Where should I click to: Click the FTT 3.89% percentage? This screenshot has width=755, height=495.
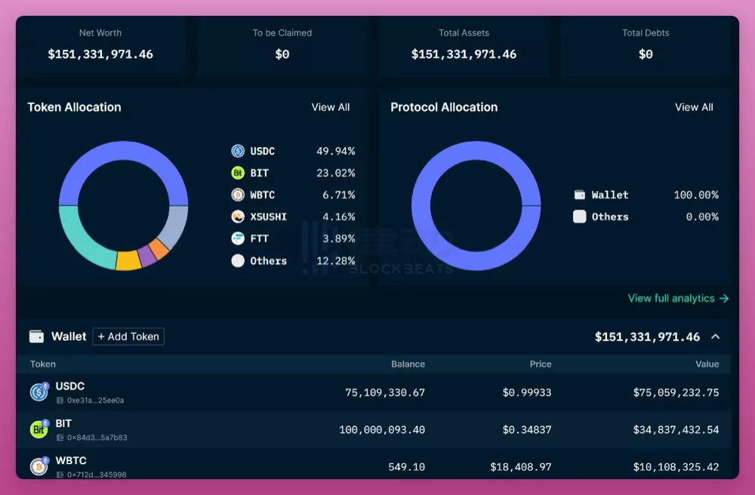[x=338, y=238]
